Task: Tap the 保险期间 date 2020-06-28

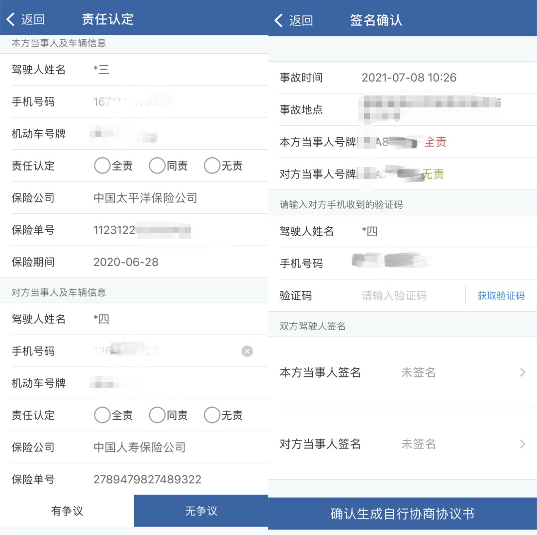Action: [x=126, y=262]
